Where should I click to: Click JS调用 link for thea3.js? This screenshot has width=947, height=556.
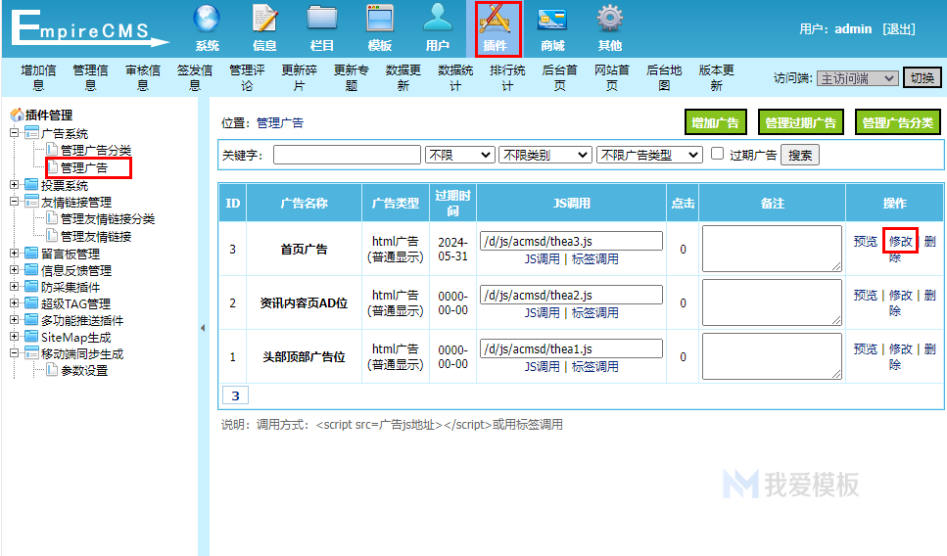point(542,259)
